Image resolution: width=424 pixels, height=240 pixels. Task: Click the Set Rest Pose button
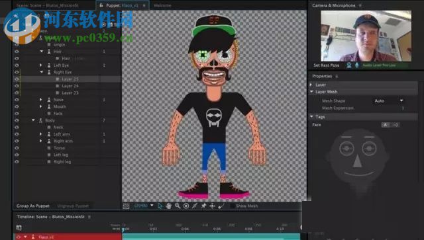tap(327, 65)
